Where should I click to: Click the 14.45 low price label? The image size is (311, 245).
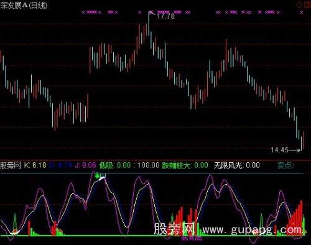279,150
